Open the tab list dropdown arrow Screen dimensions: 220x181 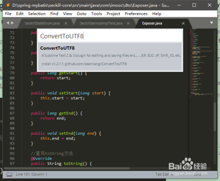click(x=212, y=23)
